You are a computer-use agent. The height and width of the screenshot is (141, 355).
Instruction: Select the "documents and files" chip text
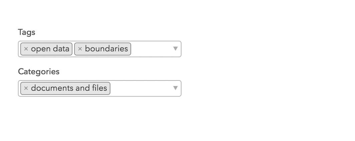tap(69, 88)
